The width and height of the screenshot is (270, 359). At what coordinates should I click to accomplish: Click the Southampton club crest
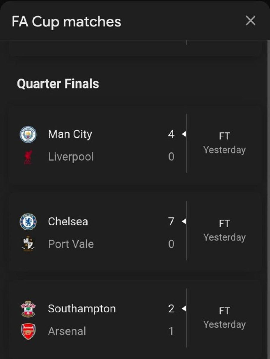28,309
